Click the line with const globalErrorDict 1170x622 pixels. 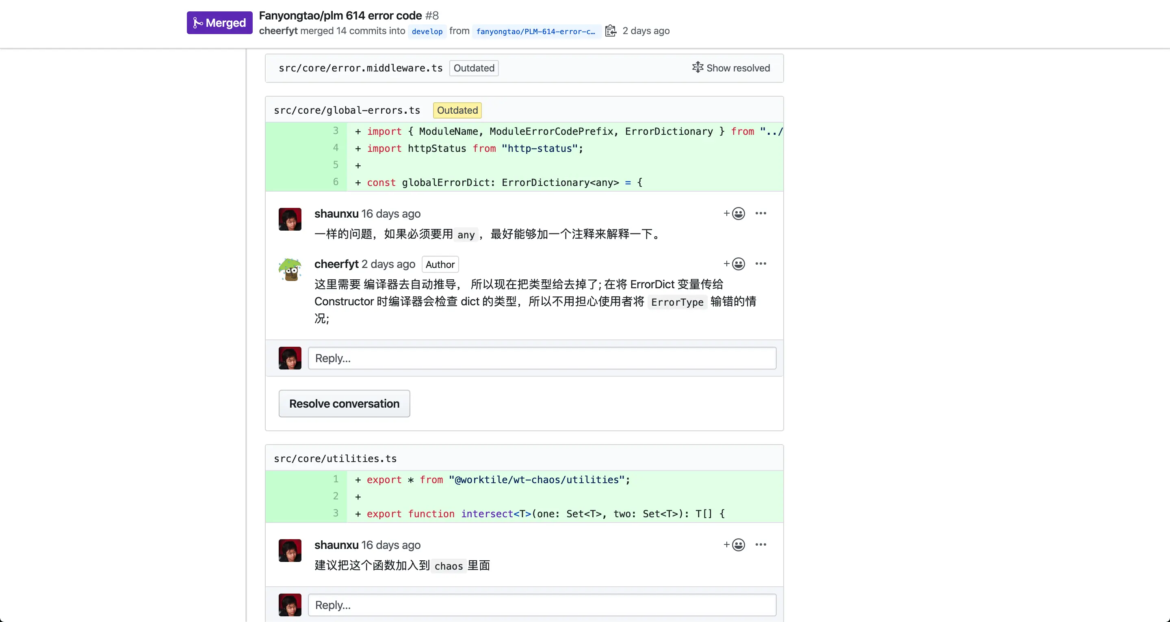pyautogui.click(x=524, y=183)
